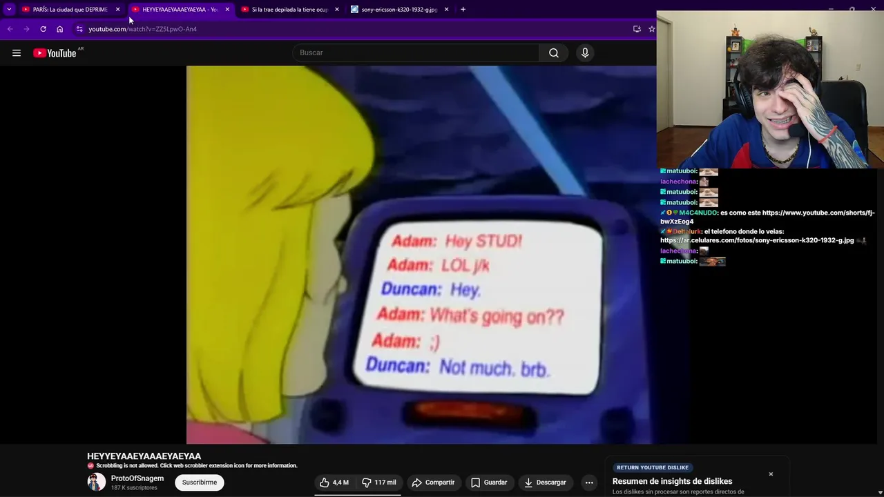Viewport: 884px width, 497px height.
Task: Open the YouTube guide hamburger menu
Action: 17,53
